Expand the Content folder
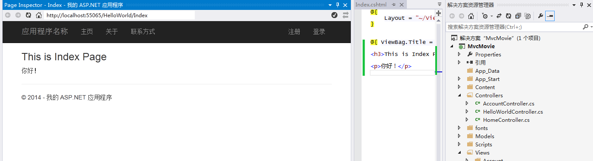The height and width of the screenshot is (161, 593). 459,87
